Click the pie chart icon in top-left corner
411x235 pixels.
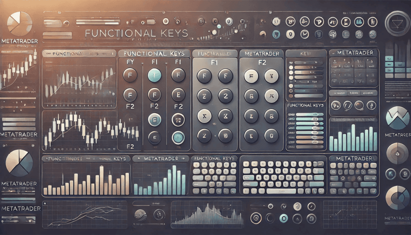(20, 21)
